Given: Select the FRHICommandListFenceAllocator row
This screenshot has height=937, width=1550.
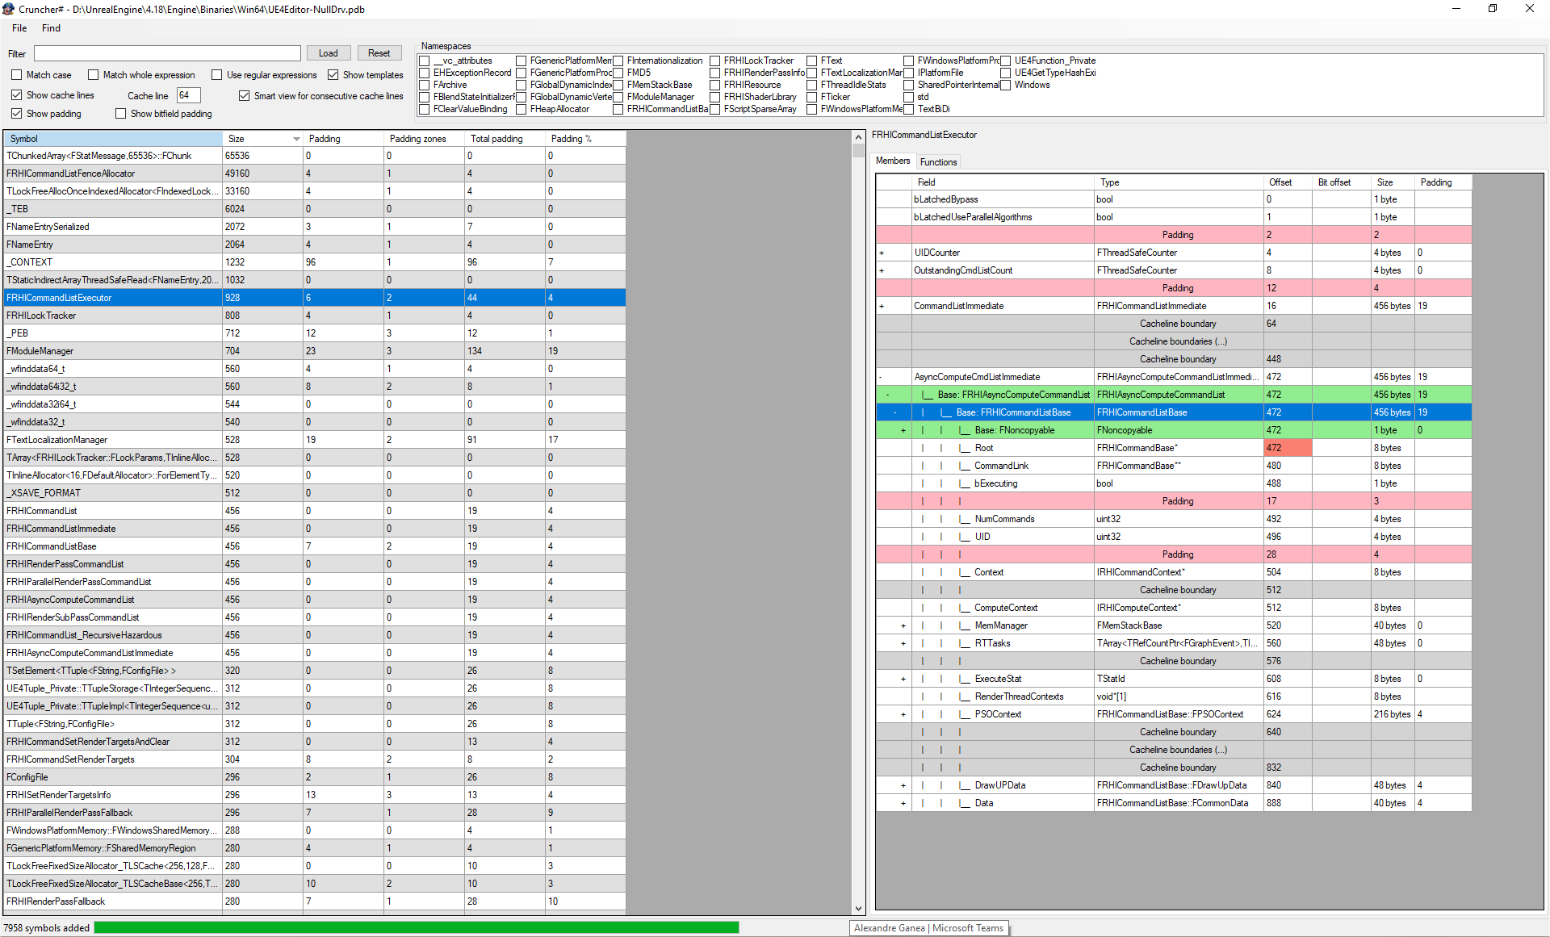Looking at the screenshot, I should coord(315,174).
